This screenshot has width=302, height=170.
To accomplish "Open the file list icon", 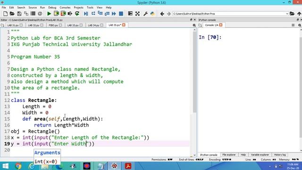I will coord(33,14).
